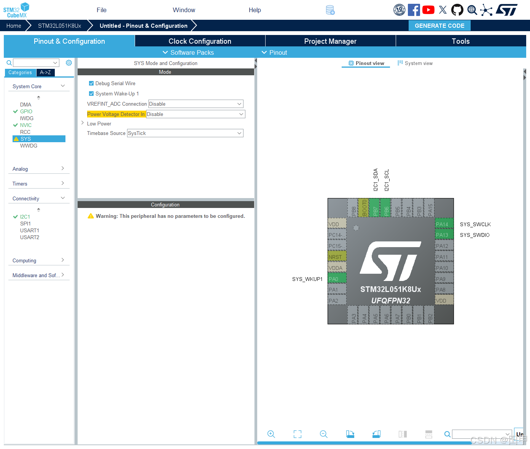Select RCC in System Core list
Screen dimensions: 530x449
point(25,132)
